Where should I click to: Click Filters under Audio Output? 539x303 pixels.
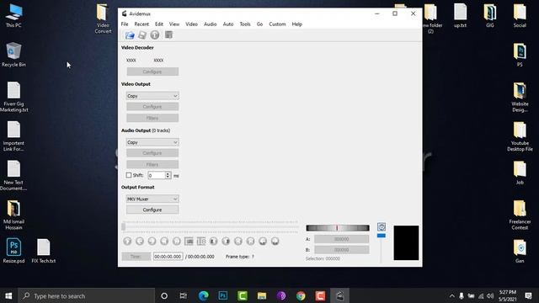[152, 164]
